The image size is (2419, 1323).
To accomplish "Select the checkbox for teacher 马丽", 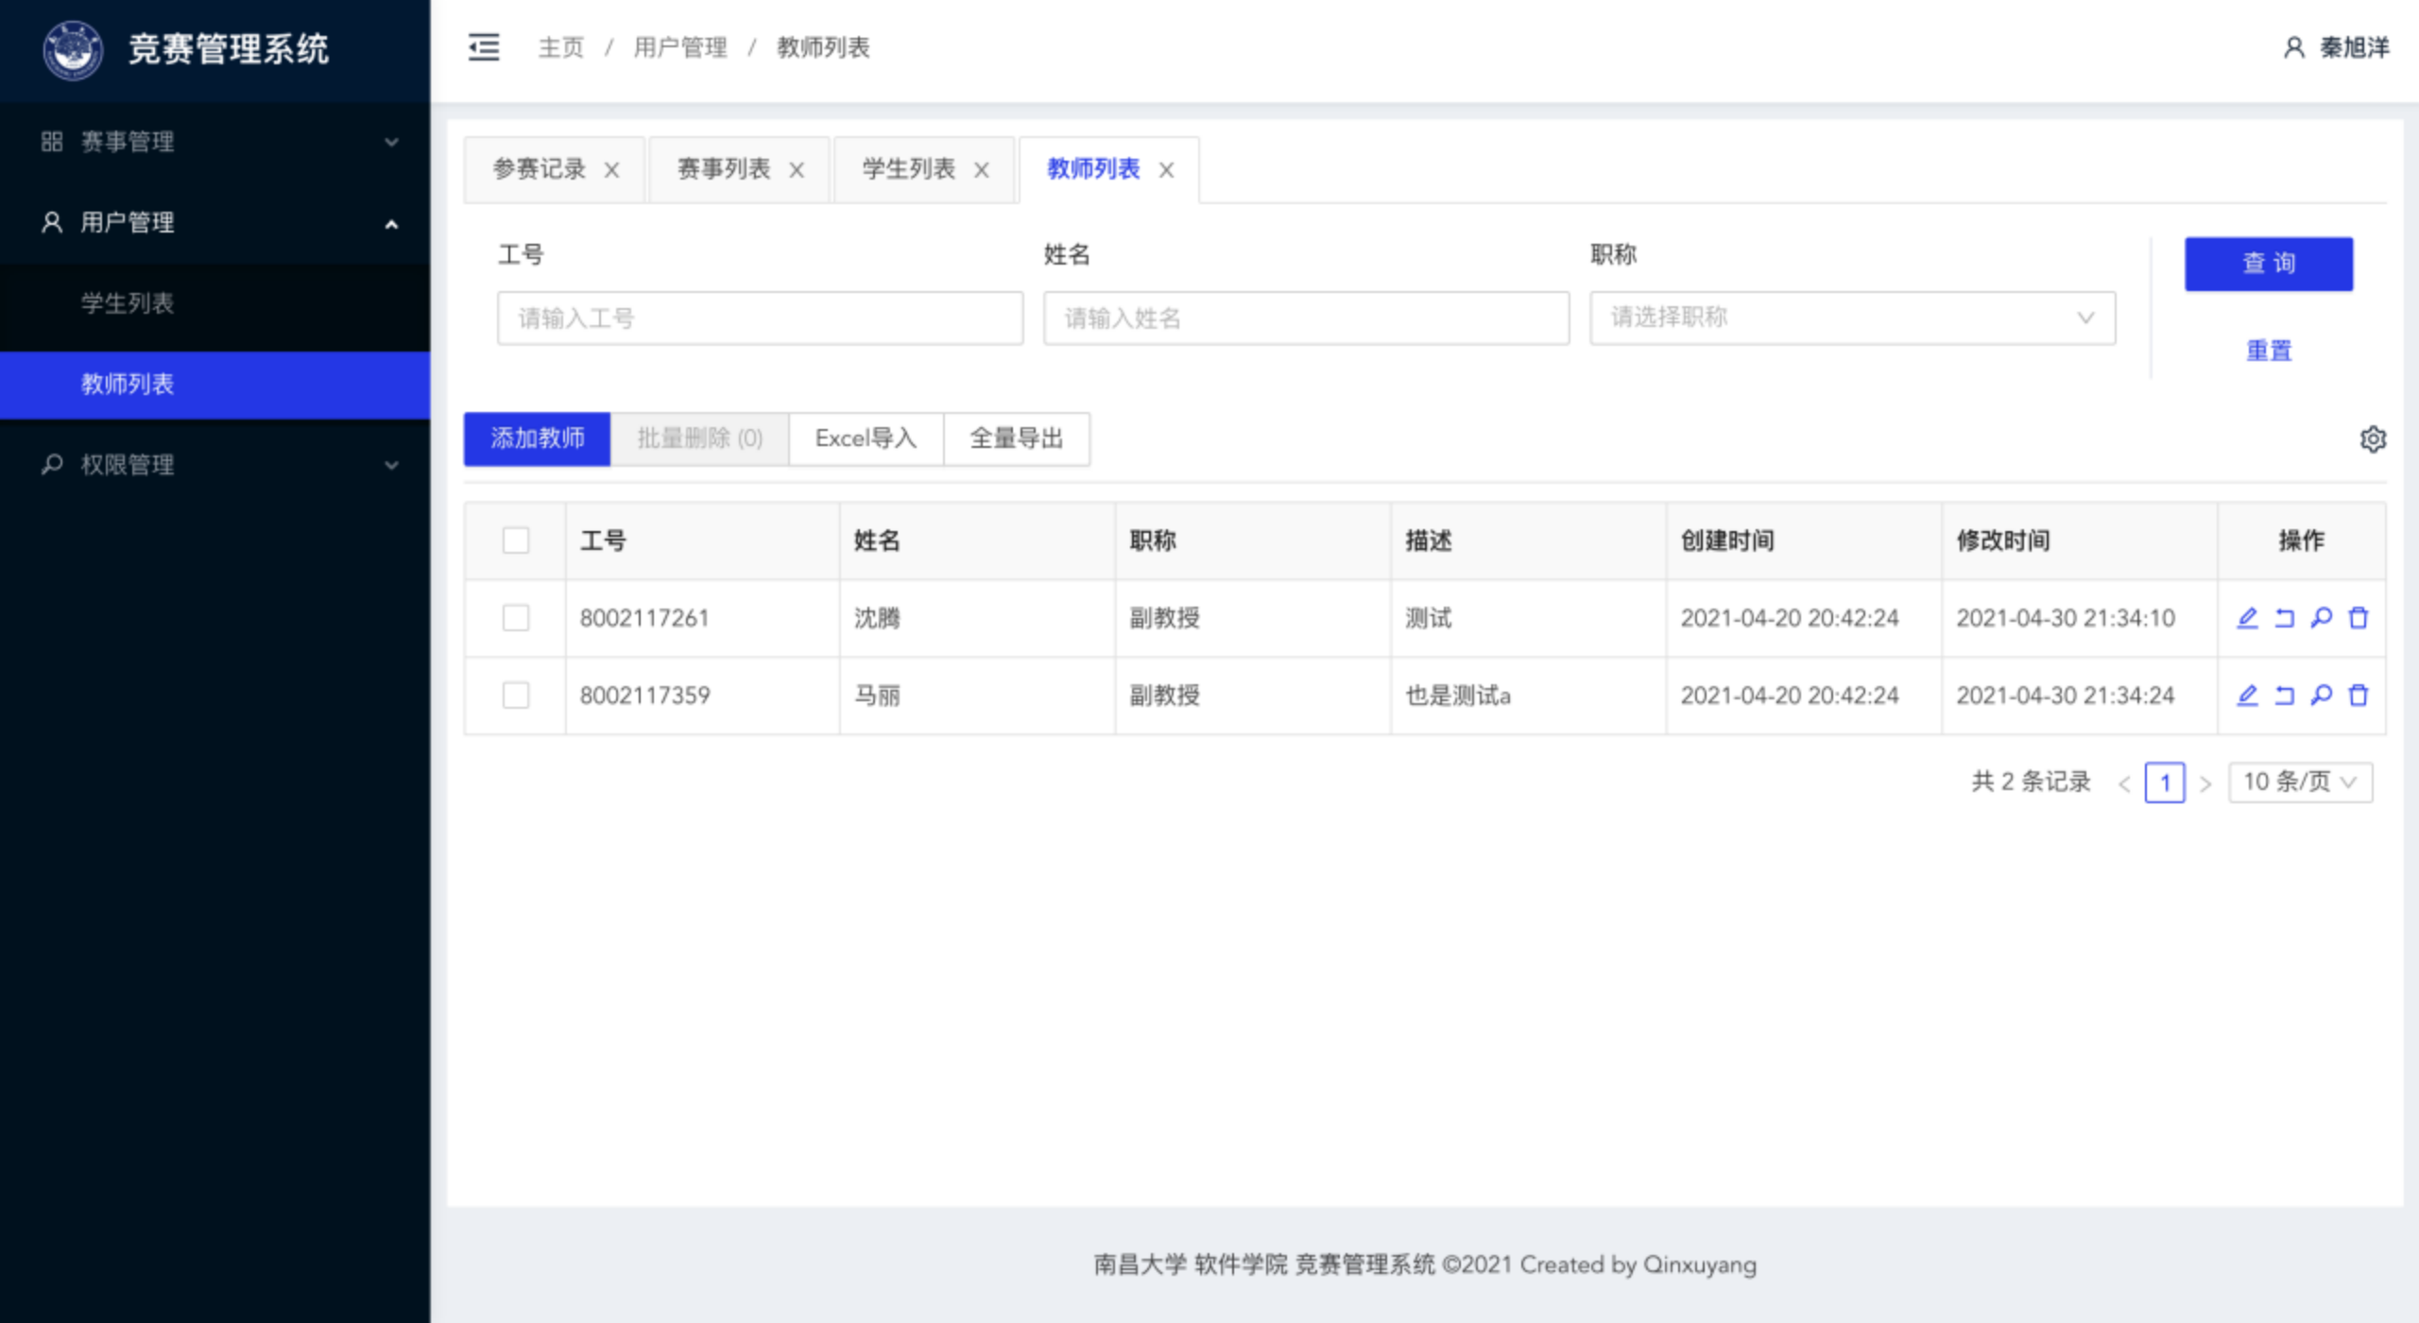I will 516,696.
